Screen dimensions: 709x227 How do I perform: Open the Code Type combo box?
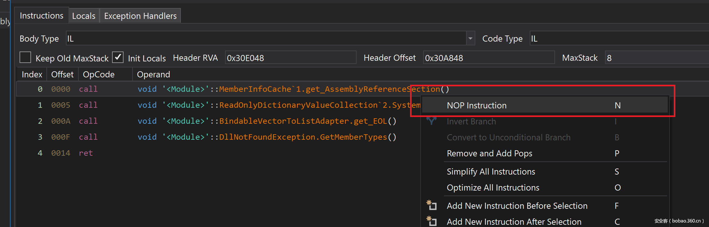[618, 39]
